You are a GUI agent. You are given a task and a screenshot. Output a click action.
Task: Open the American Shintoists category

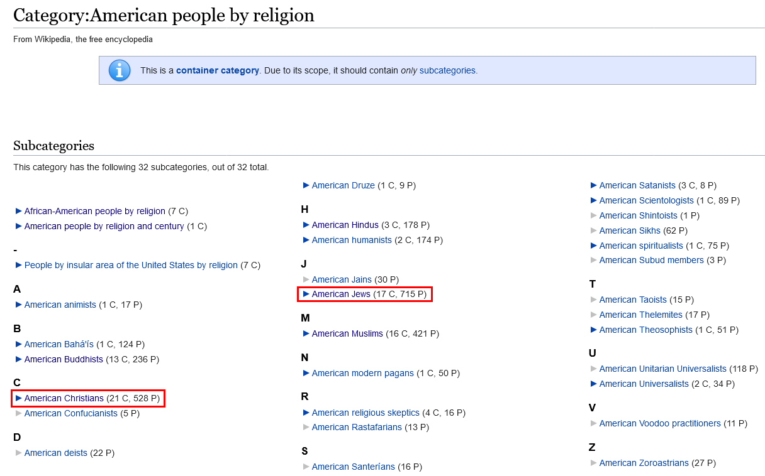639,215
